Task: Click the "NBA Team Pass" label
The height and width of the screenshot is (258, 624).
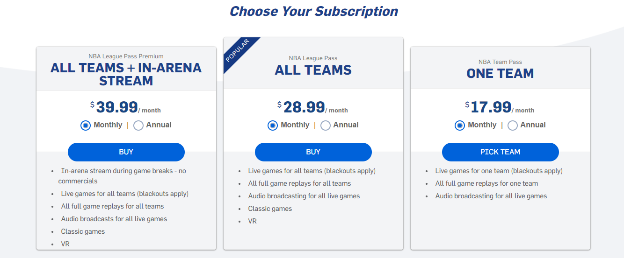Action: point(500,62)
